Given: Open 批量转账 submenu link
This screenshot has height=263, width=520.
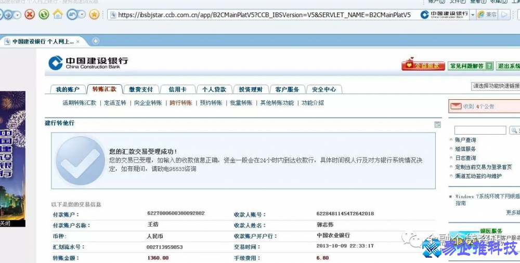Looking at the screenshot, I should pyautogui.click(x=241, y=103).
